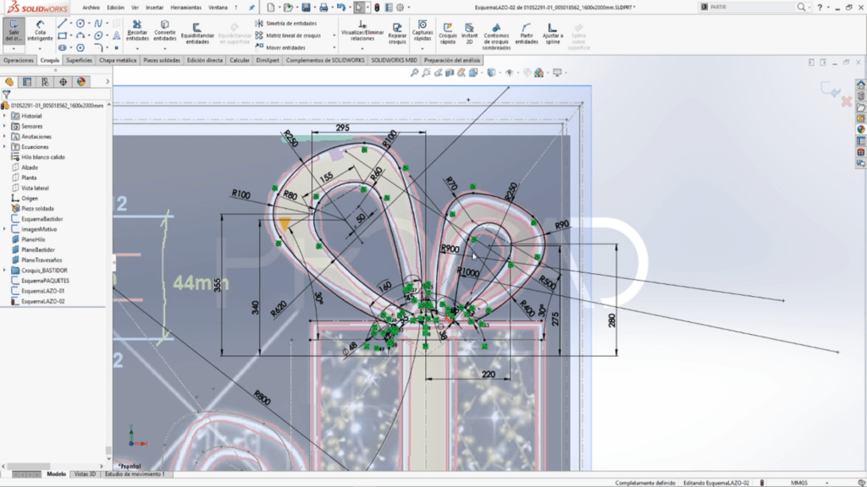Click Capturas rápidas tool
Viewport: 867px width, 487px height.
[422, 30]
